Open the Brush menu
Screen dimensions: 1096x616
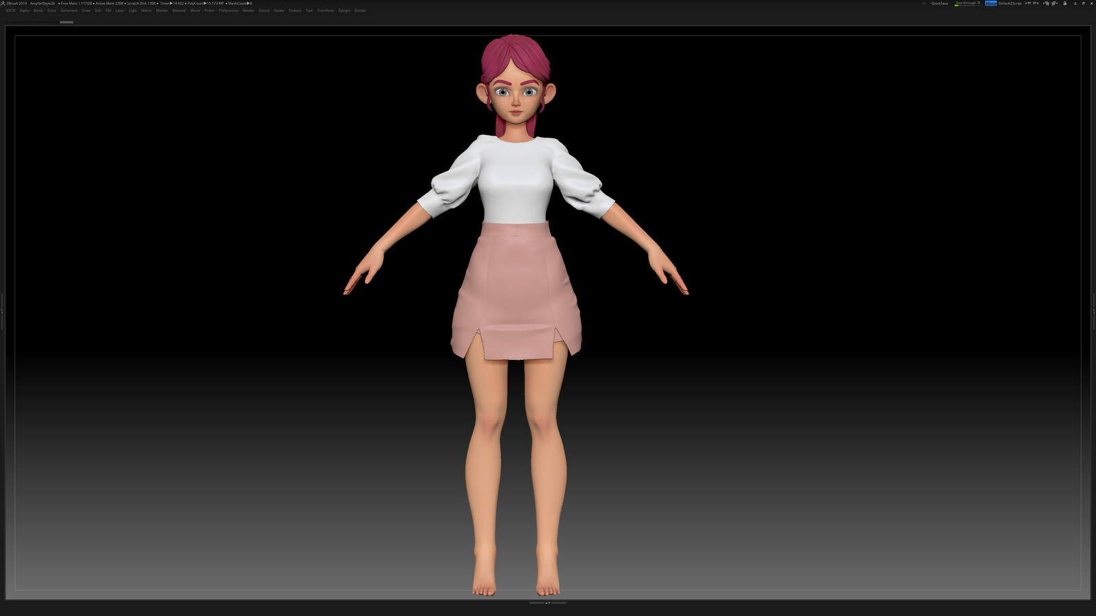click(x=38, y=10)
